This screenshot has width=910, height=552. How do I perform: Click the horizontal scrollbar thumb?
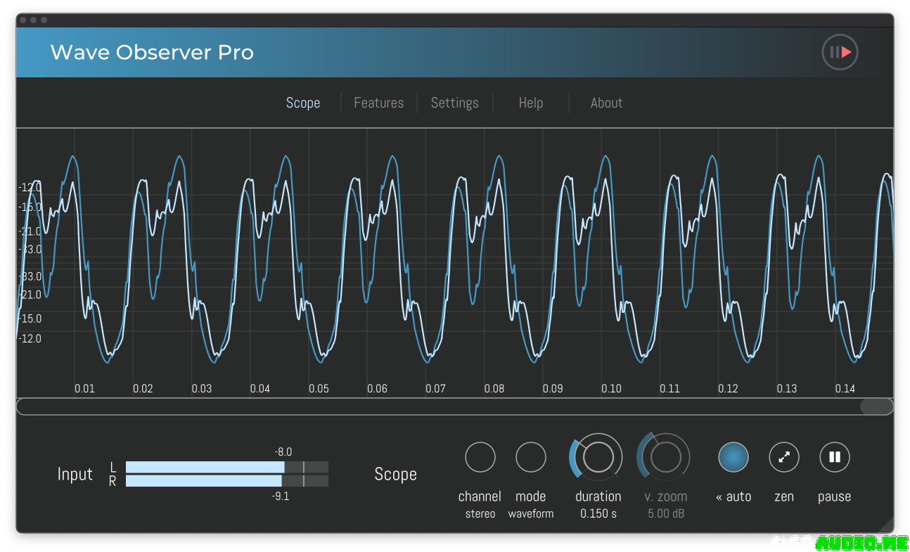pos(876,406)
